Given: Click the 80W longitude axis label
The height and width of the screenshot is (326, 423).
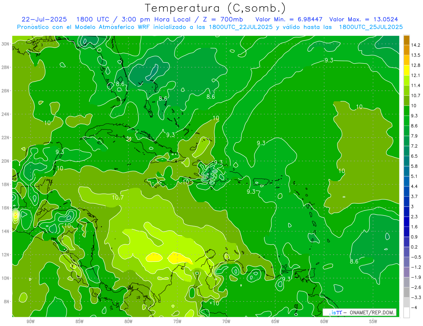Looking at the screenshot, I should coord(128,321).
